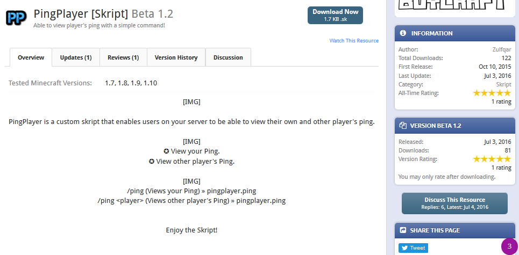Click the PingPlayer PP resource logo
This screenshot has height=255, width=519.
click(x=16, y=18)
